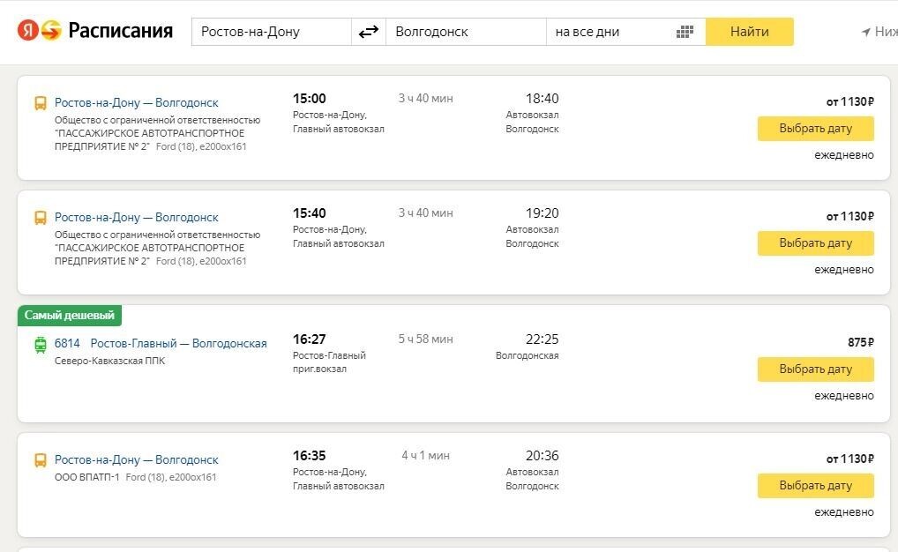Click the bus icon on the 15:00 route

[41, 102]
